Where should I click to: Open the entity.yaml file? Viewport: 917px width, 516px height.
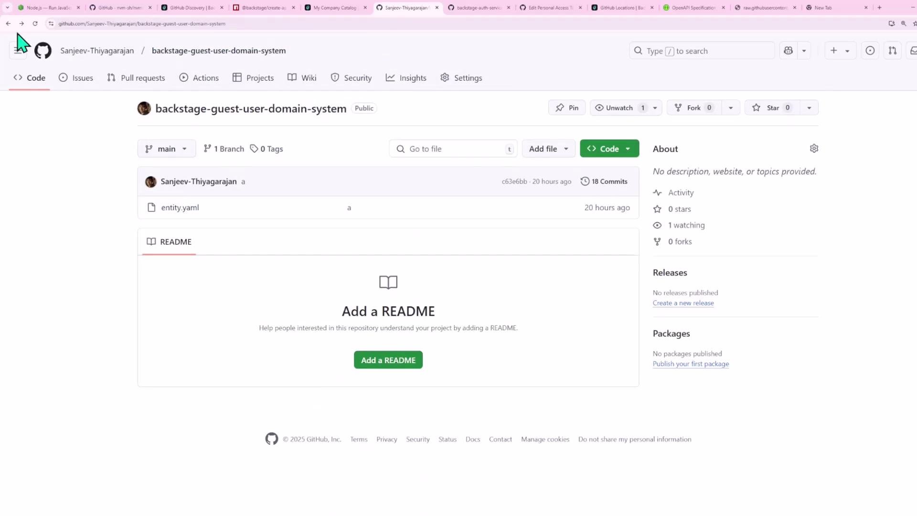180,207
